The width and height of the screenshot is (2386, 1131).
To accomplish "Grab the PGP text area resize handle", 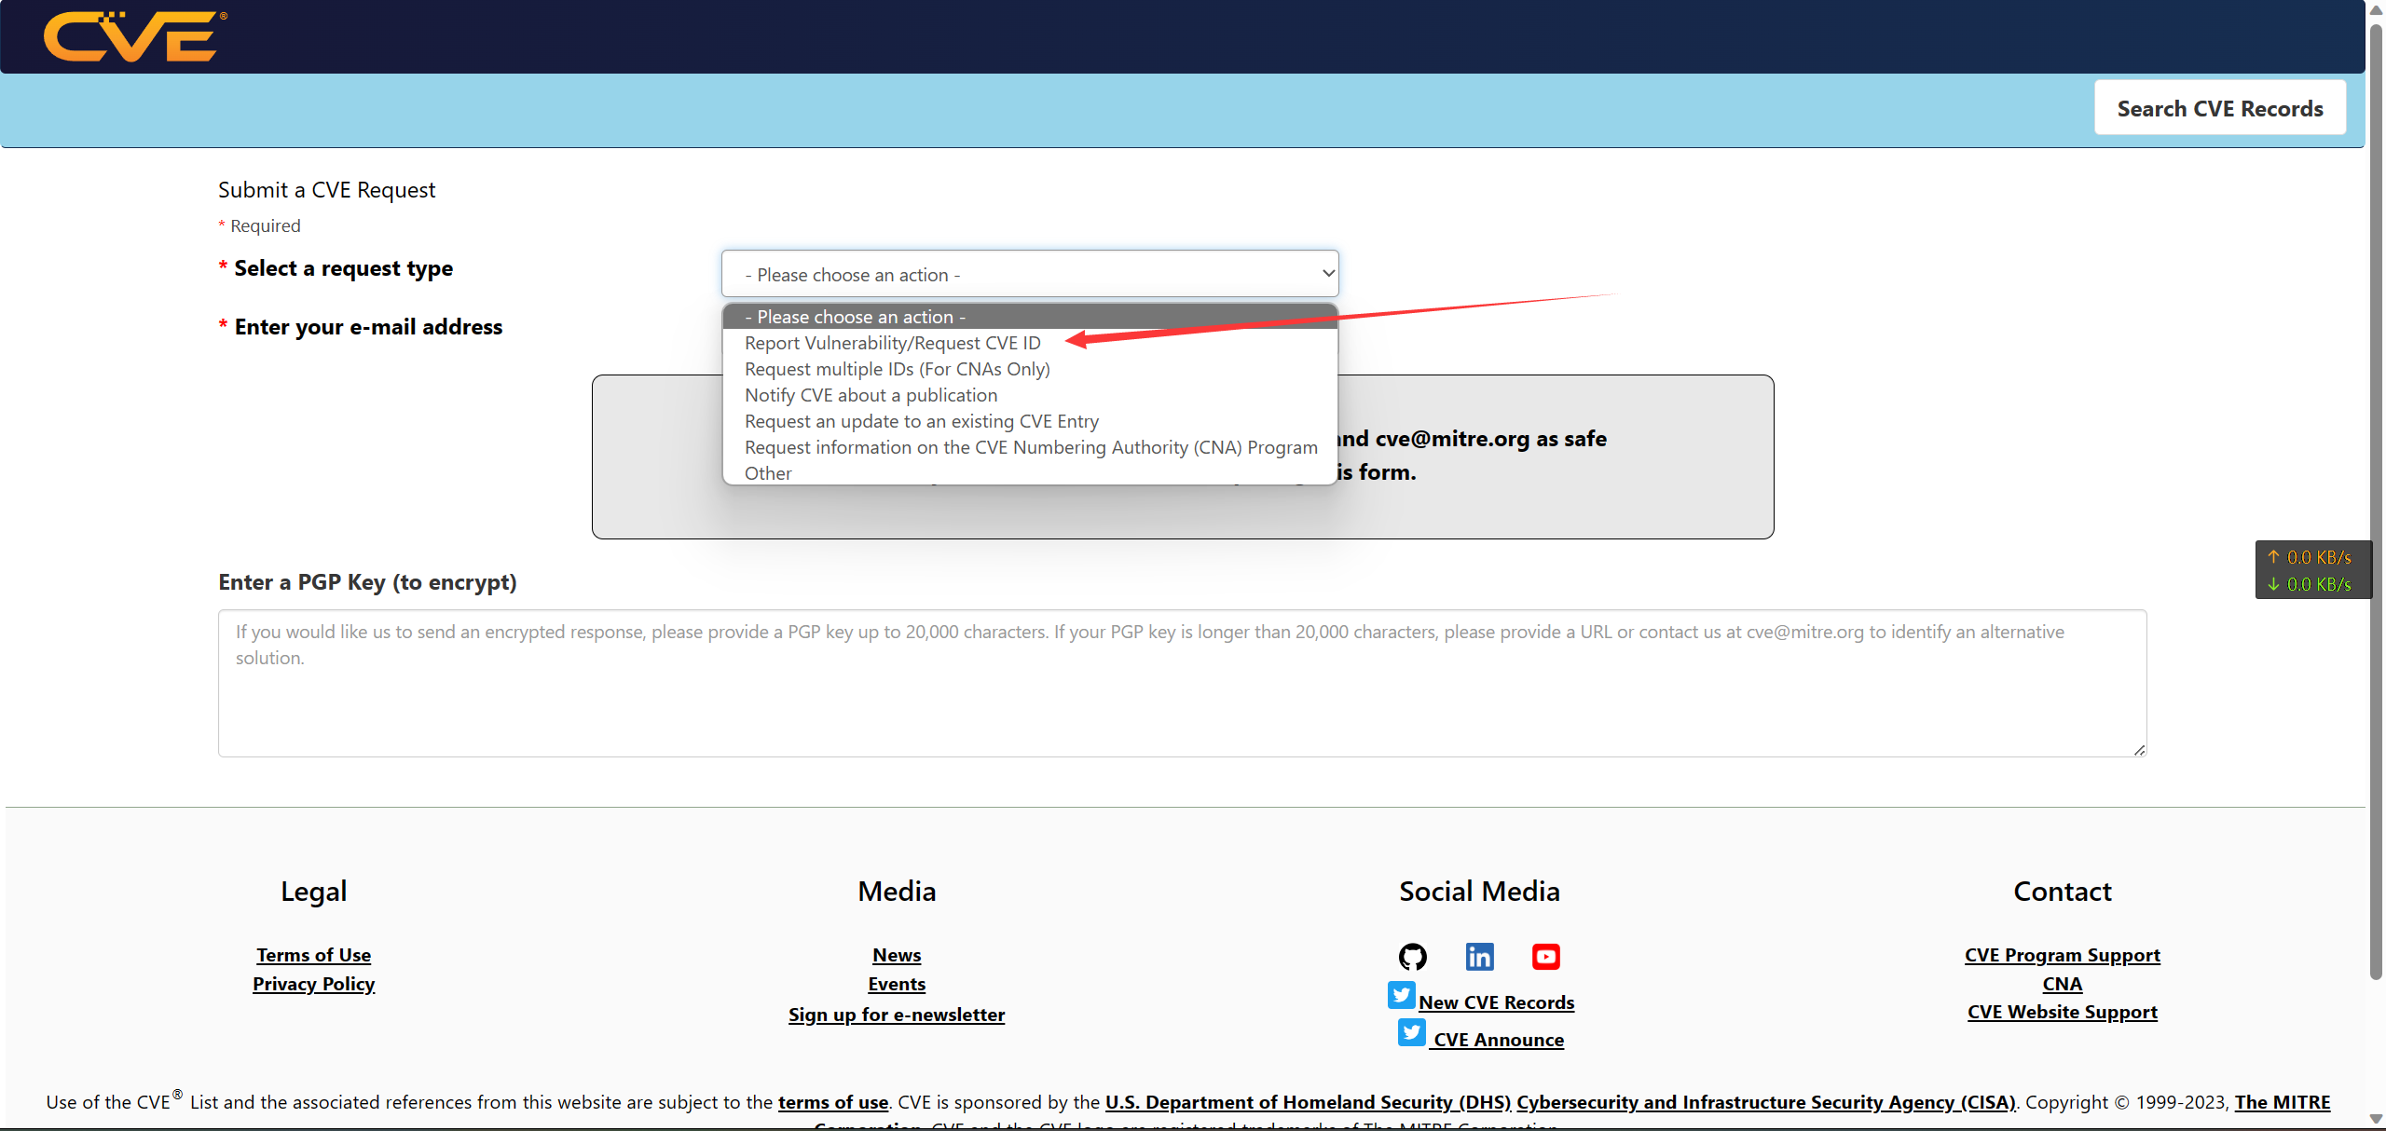I will pos(2139,750).
